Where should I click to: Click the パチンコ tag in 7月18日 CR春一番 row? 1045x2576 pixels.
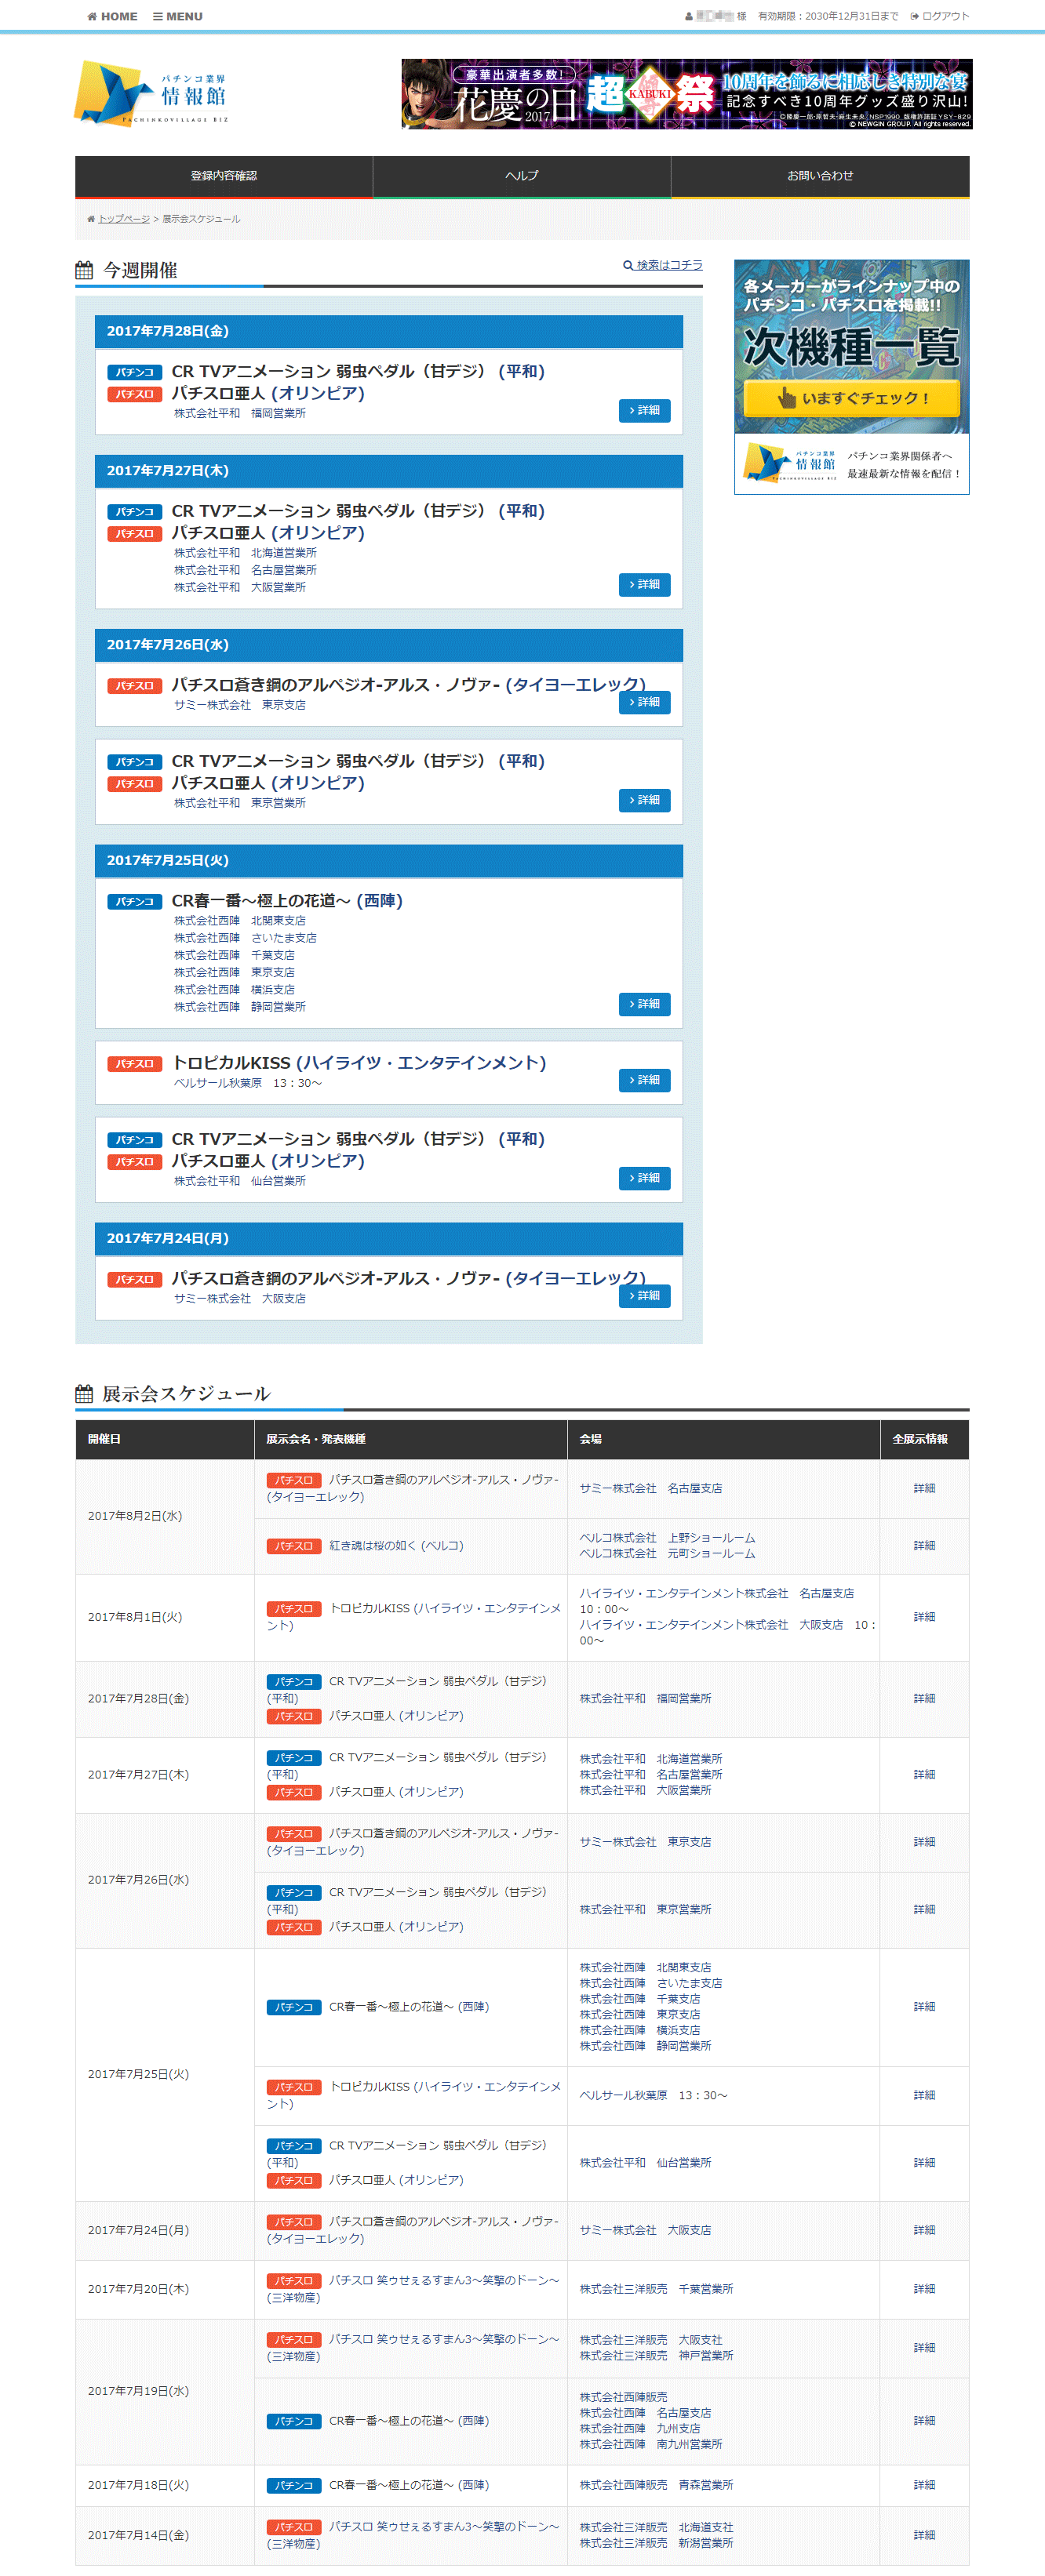(294, 2486)
